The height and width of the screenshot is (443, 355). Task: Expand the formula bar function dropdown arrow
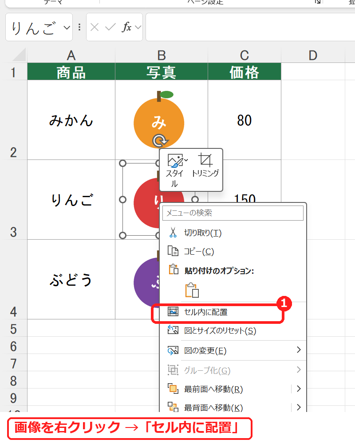click(x=138, y=27)
